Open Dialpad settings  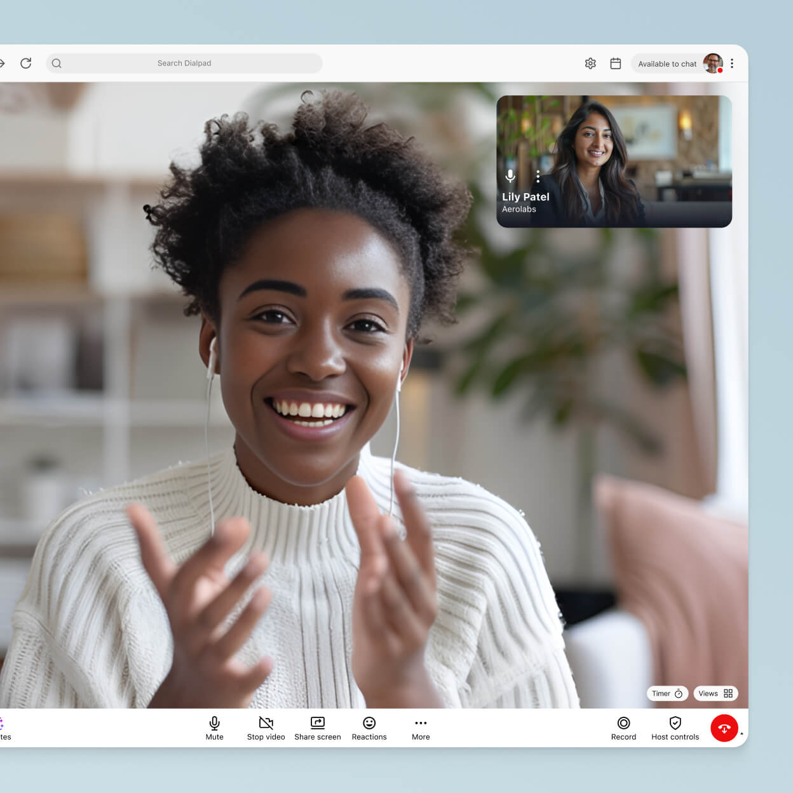click(590, 63)
